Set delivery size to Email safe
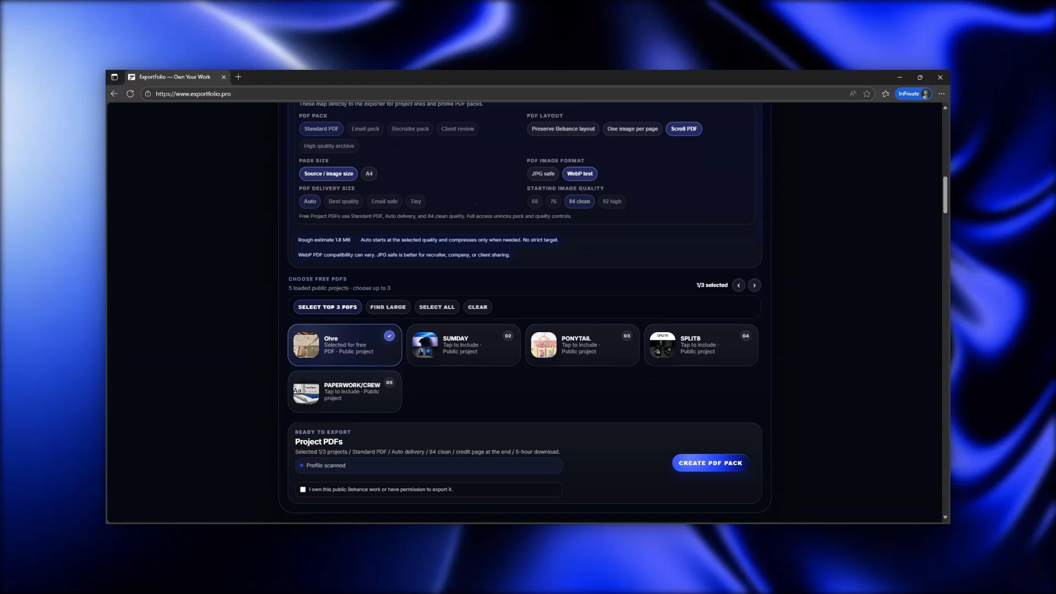The height and width of the screenshot is (594, 1056). click(384, 202)
